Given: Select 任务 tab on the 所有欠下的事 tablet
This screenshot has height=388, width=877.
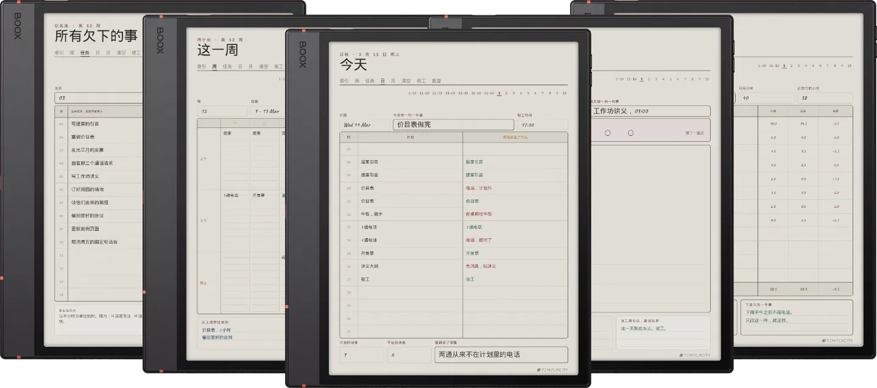Looking at the screenshot, I should (x=85, y=52).
